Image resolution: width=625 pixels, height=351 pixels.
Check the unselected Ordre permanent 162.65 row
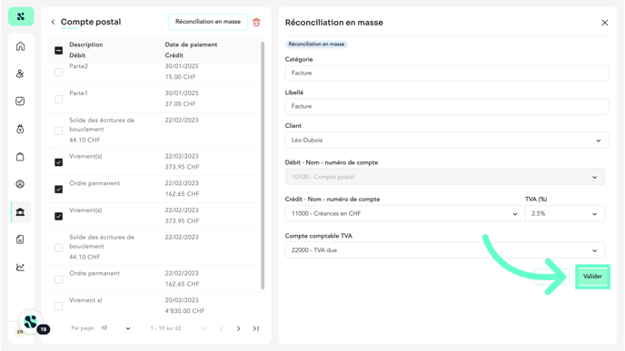[x=58, y=279]
